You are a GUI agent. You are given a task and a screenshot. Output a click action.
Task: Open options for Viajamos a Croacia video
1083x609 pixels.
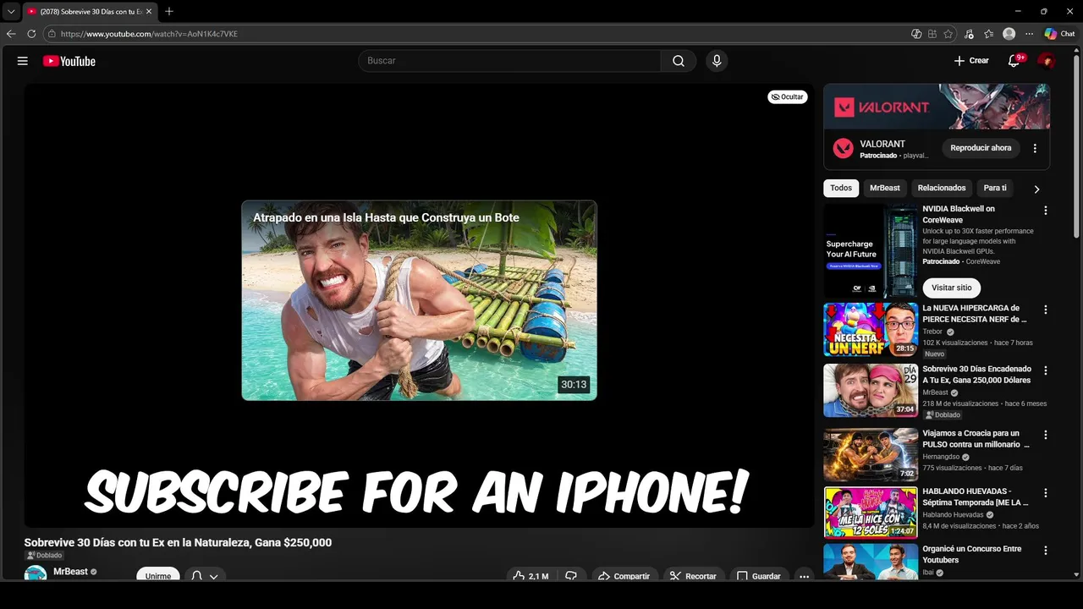tap(1045, 435)
